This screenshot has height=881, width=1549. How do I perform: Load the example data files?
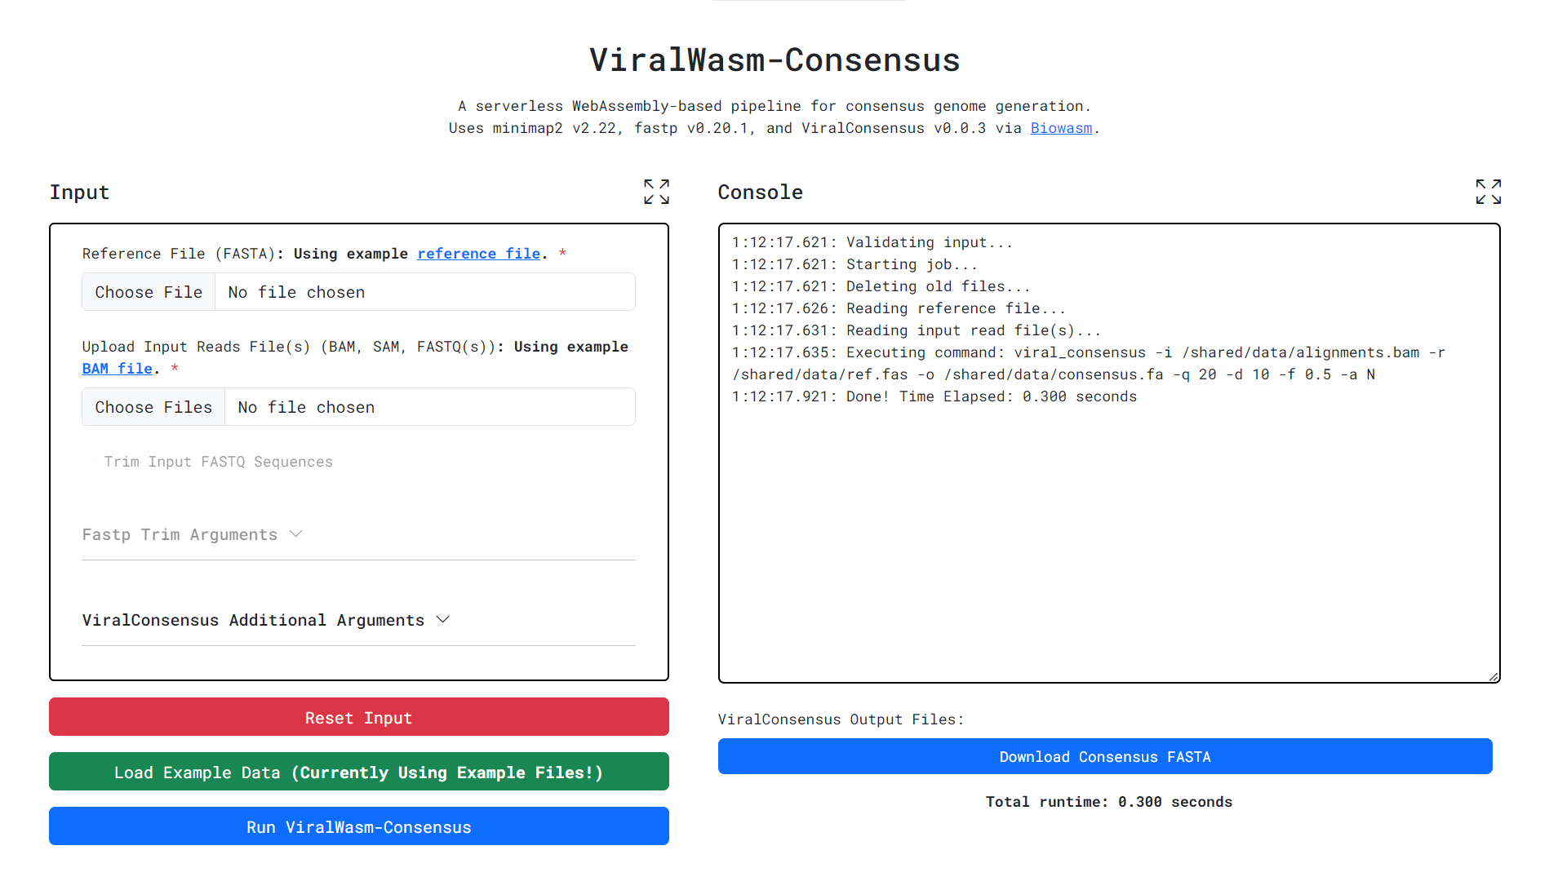(x=358, y=772)
